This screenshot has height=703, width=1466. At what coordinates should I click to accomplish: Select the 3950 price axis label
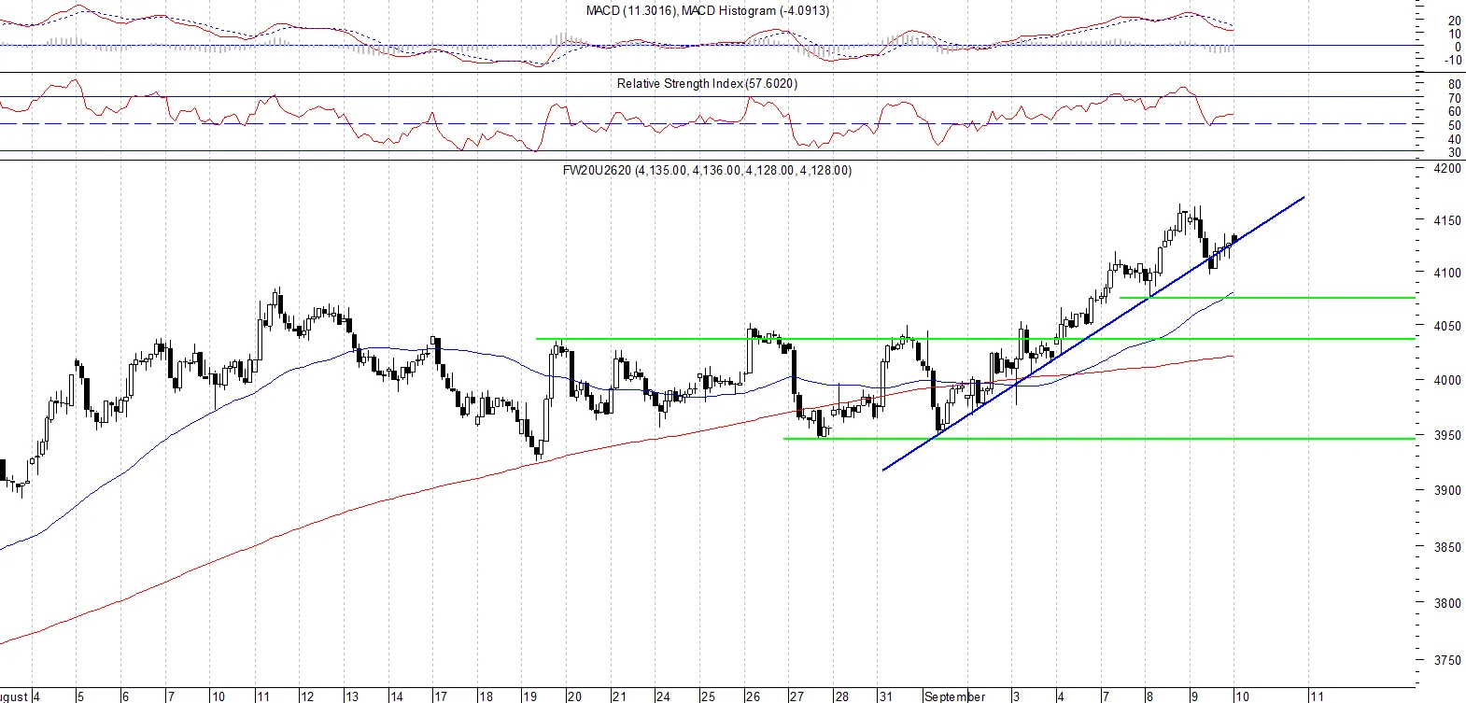1447,436
